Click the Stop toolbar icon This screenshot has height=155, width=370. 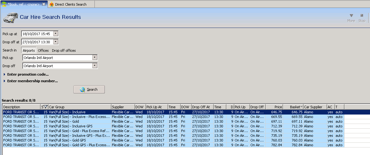[x=362, y=15]
